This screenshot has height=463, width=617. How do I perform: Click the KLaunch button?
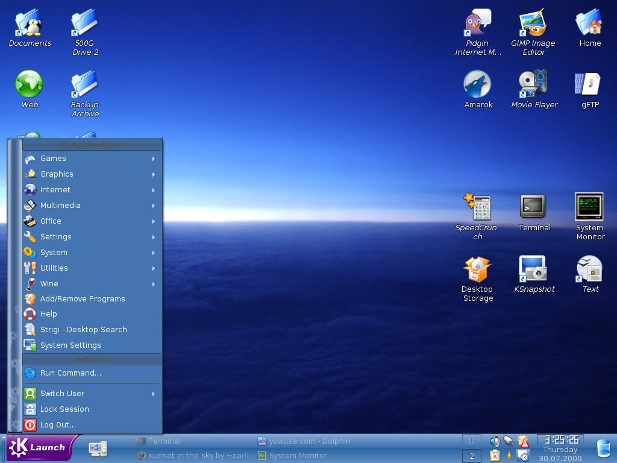pos(36,447)
